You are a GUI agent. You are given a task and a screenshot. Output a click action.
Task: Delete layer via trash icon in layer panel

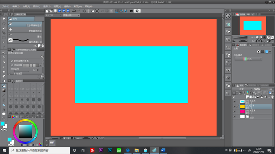coord(272,97)
